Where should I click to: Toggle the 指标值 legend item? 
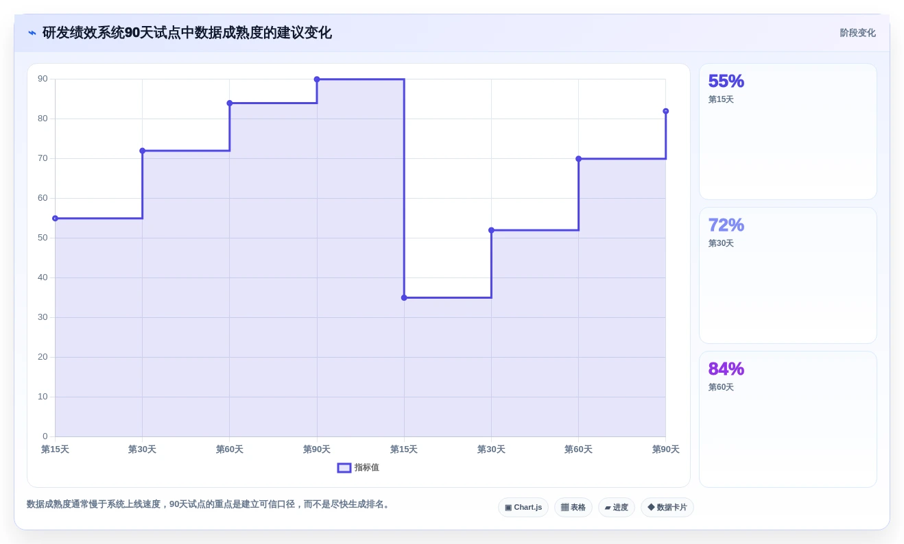pyautogui.click(x=358, y=468)
